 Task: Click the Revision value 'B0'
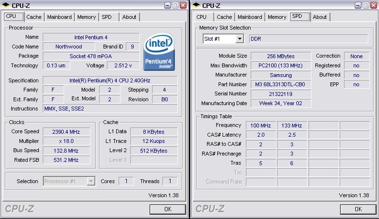165,99
